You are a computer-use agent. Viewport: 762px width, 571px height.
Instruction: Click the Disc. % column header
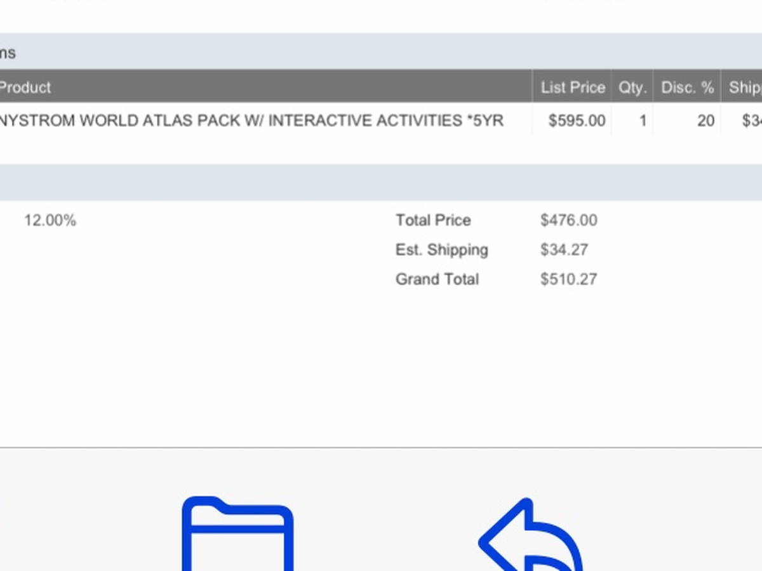(x=687, y=88)
